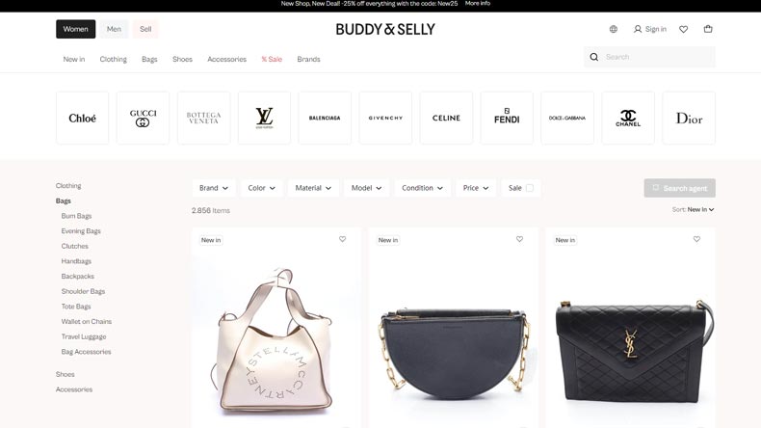761x428 pixels.
Task: Select the Louis Vuitton brand logo
Action: point(265,118)
